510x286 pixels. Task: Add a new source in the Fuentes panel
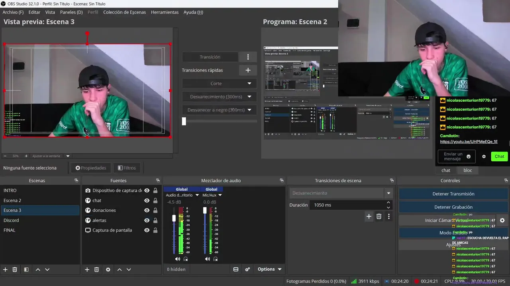(x=87, y=269)
